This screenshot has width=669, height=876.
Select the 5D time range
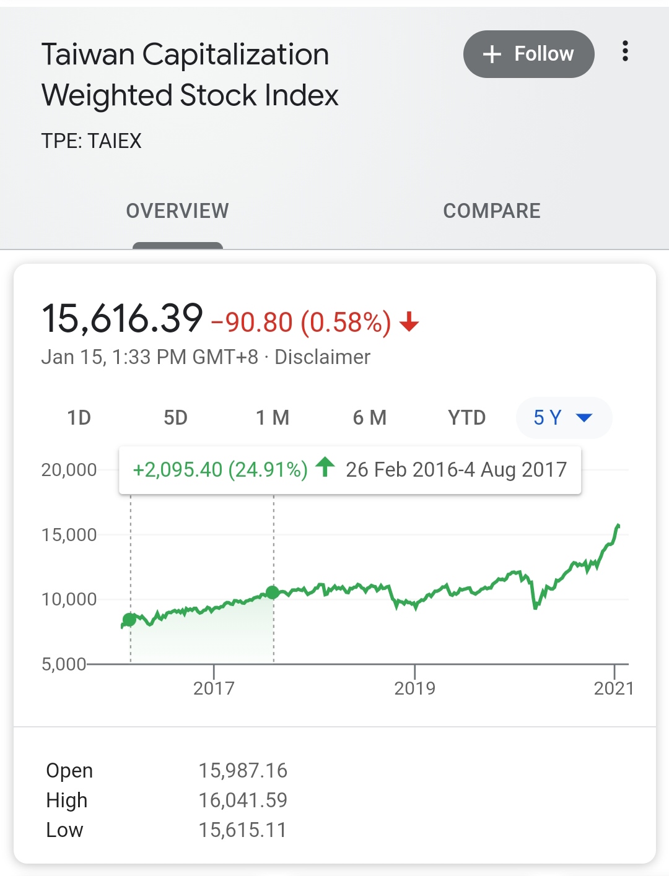175,418
